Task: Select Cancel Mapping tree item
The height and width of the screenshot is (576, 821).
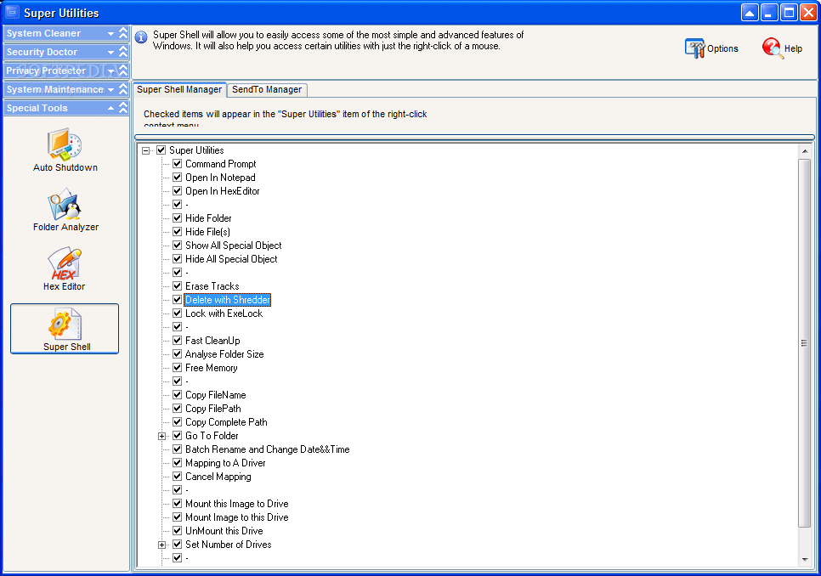Action: pos(218,477)
